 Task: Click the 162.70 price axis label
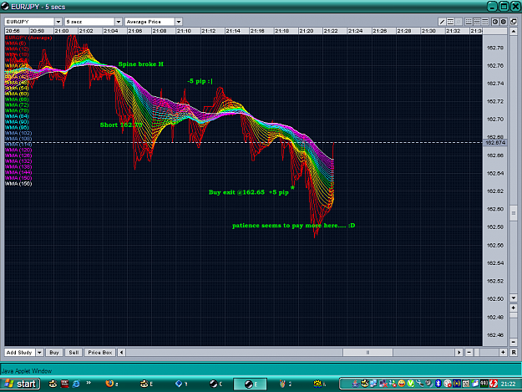(x=495, y=120)
